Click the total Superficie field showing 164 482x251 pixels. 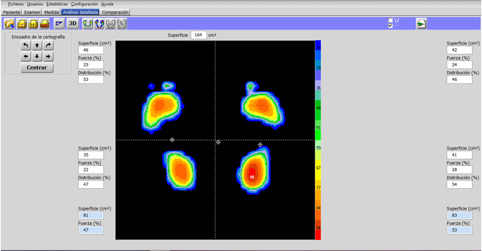199,35
